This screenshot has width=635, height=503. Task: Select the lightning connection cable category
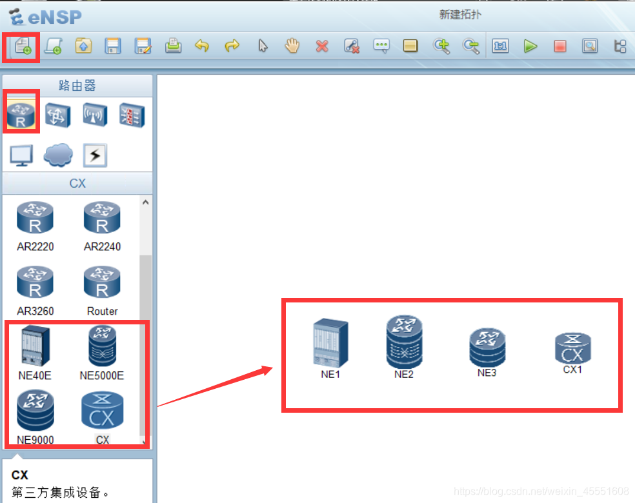tap(95, 155)
